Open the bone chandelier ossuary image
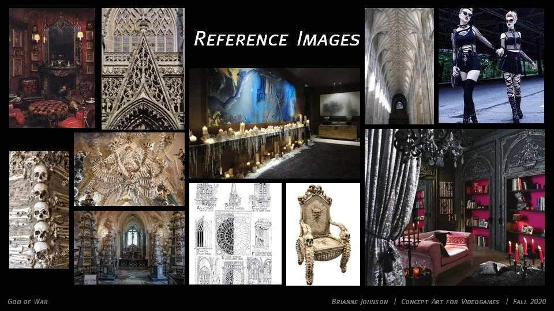 (x=129, y=169)
